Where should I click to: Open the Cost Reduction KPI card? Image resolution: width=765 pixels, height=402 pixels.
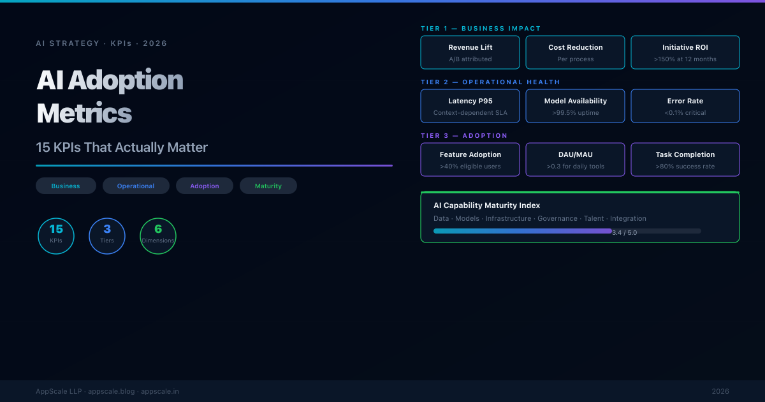(x=576, y=52)
